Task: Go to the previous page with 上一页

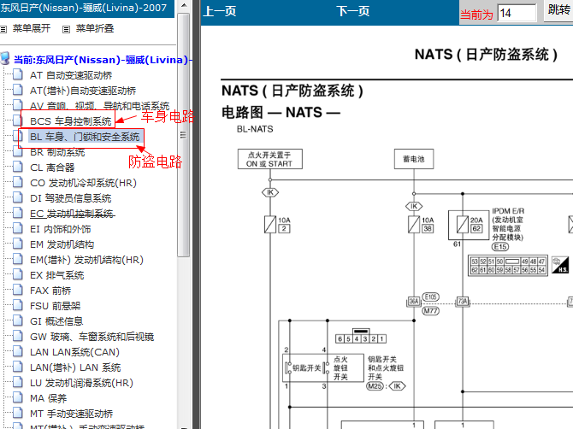Action: [220, 11]
